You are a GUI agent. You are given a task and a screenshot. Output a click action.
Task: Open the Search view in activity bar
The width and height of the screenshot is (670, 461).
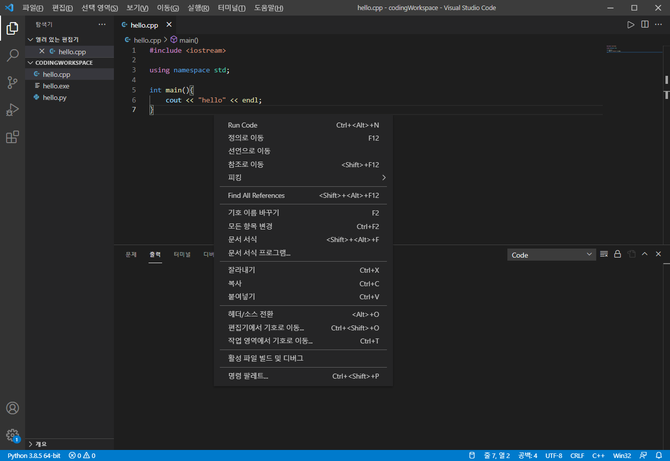point(13,55)
